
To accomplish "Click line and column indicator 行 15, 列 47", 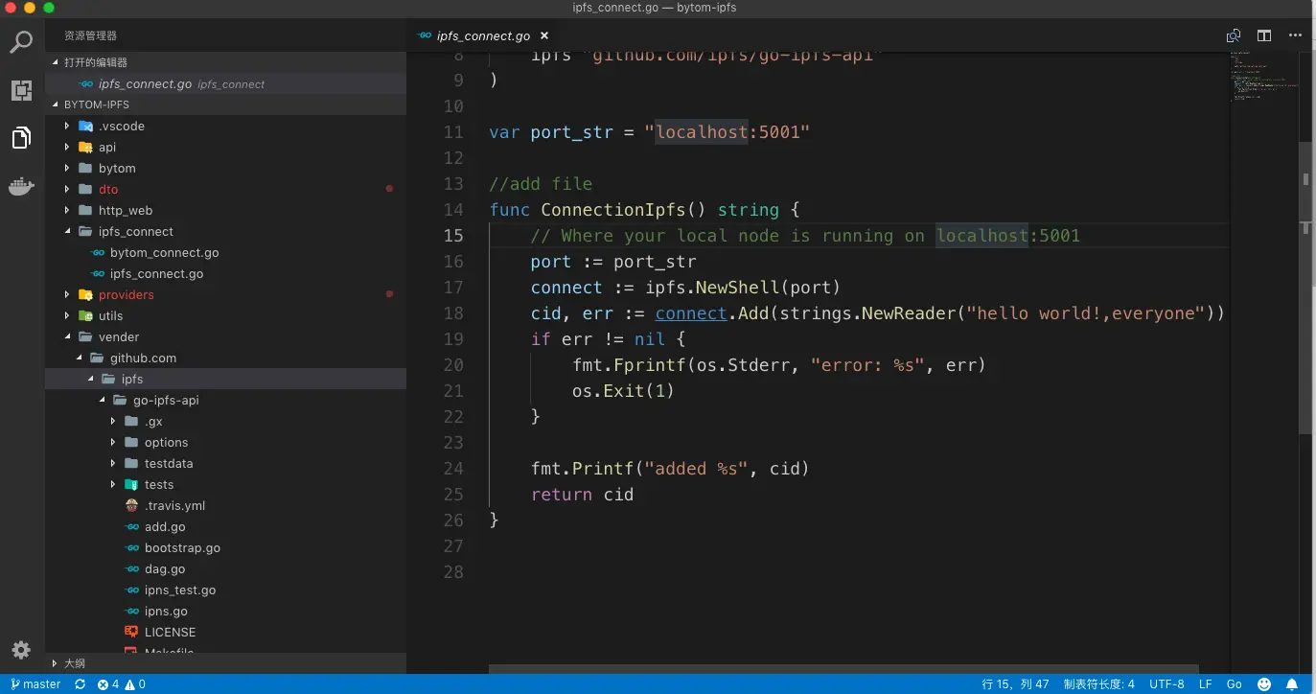I will click(1015, 684).
